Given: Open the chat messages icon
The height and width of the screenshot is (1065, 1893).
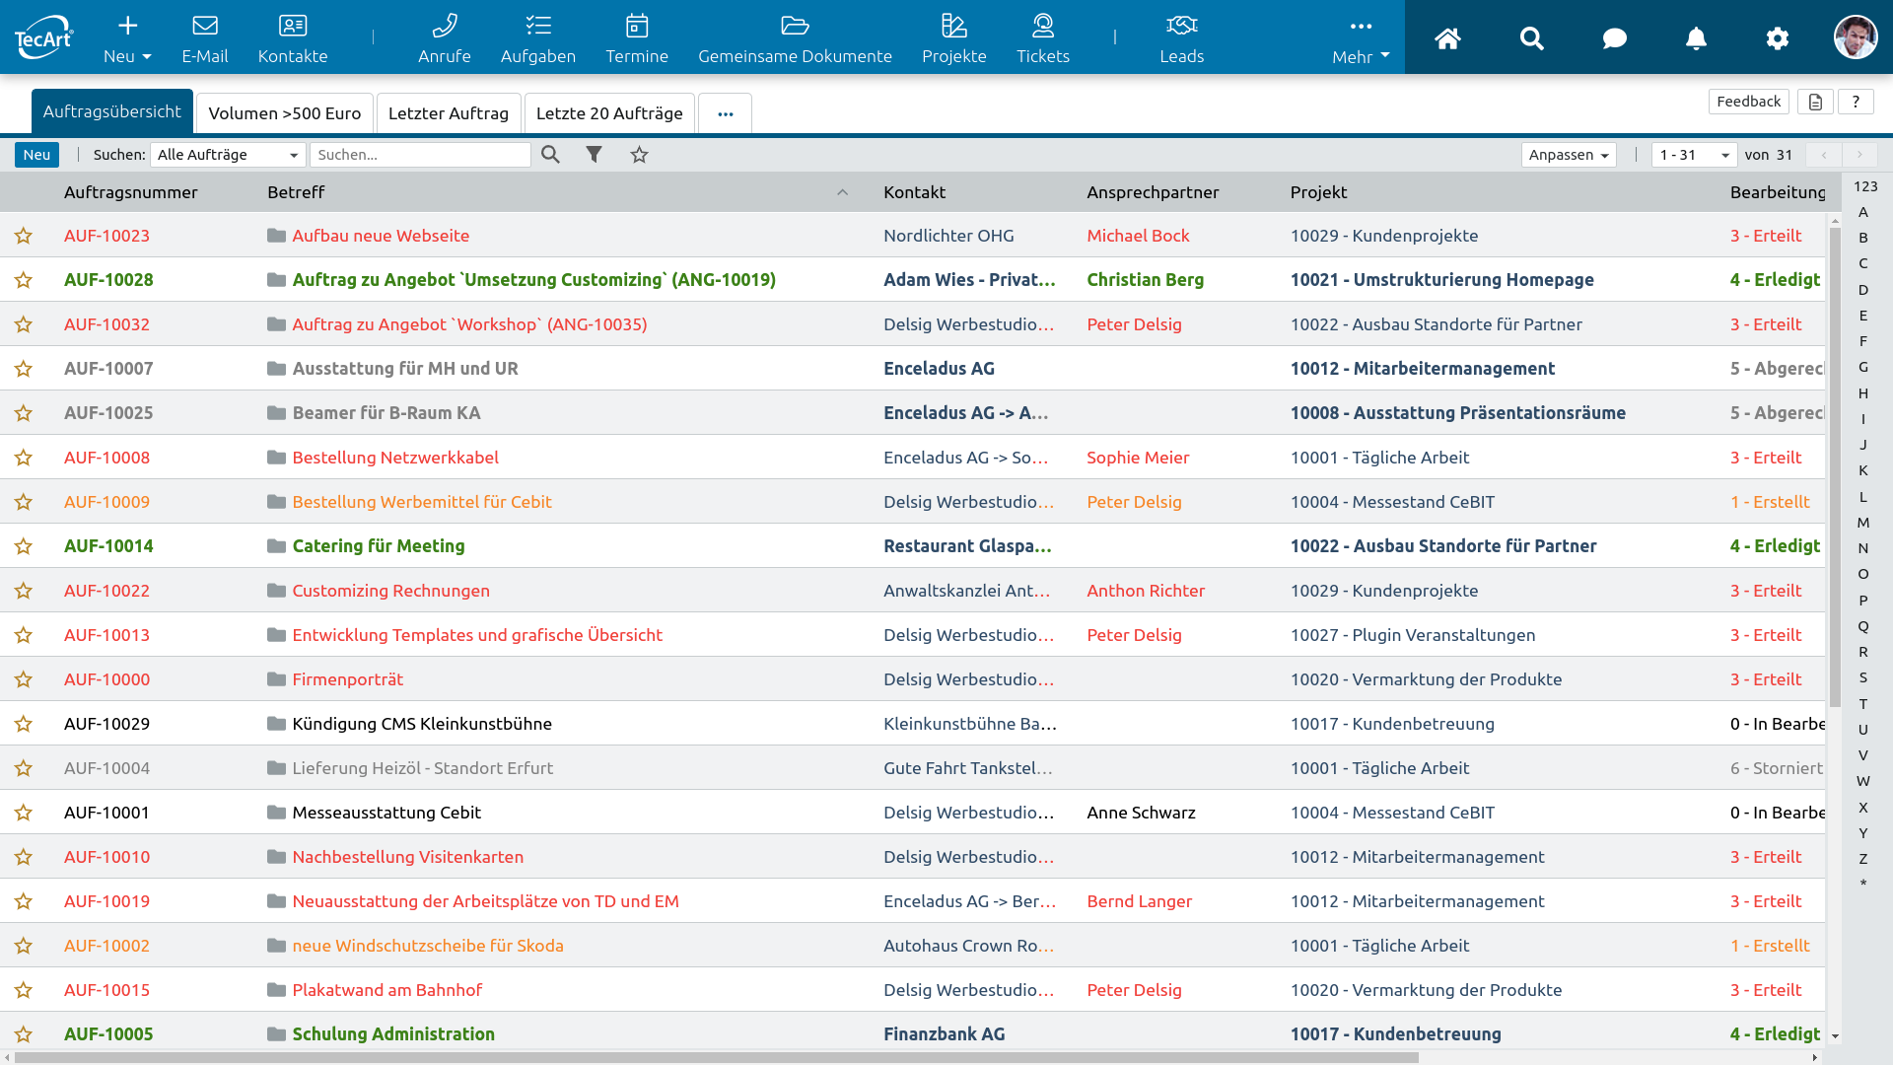Looking at the screenshot, I should point(1614,38).
